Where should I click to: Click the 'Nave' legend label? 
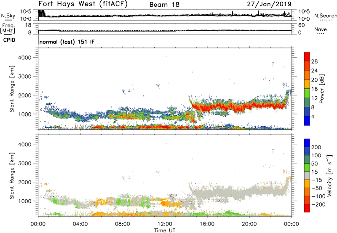[x=321, y=29]
